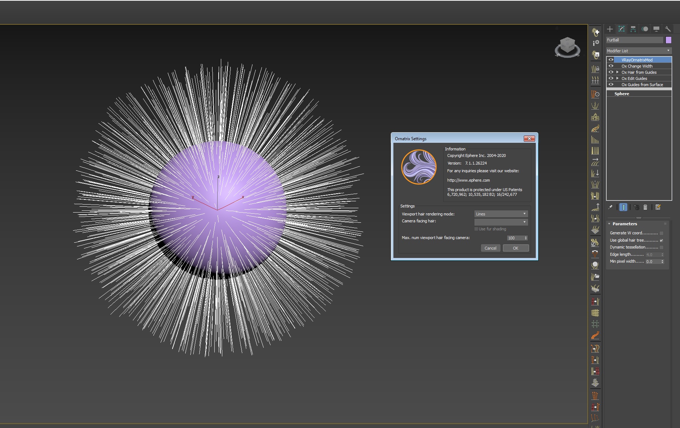This screenshot has width=680, height=428.
Task: Click the Add Hair to Selection icon
Action: [595, 32]
